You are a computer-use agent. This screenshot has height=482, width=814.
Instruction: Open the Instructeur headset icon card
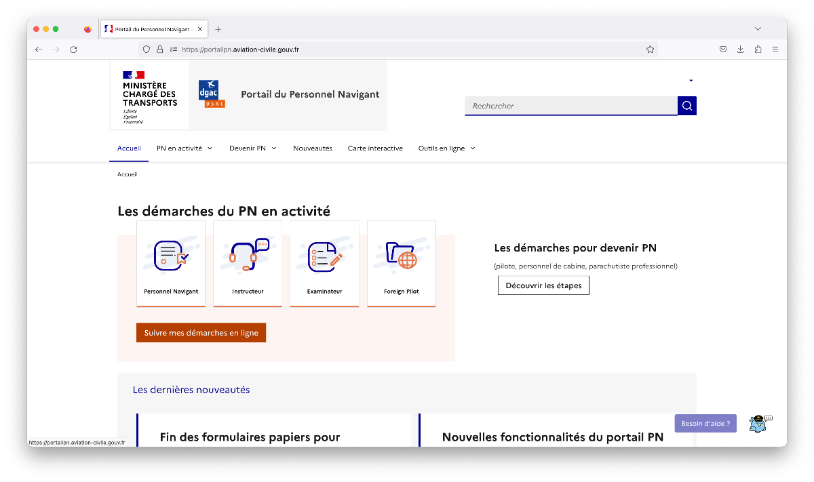point(248,256)
